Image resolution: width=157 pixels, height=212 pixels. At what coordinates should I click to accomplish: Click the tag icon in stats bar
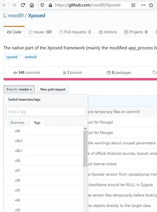point(155,72)
